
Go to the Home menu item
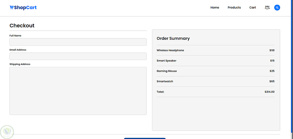pyautogui.click(x=215, y=7)
